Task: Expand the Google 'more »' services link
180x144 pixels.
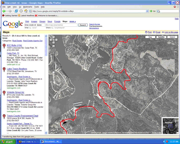Action: (x=72, y=21)
